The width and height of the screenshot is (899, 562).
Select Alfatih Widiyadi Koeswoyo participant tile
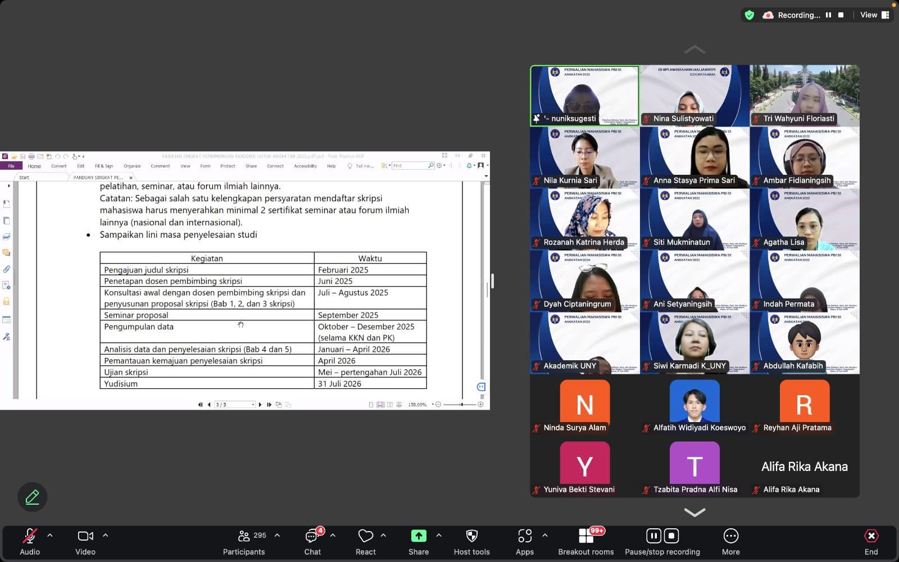694,405
